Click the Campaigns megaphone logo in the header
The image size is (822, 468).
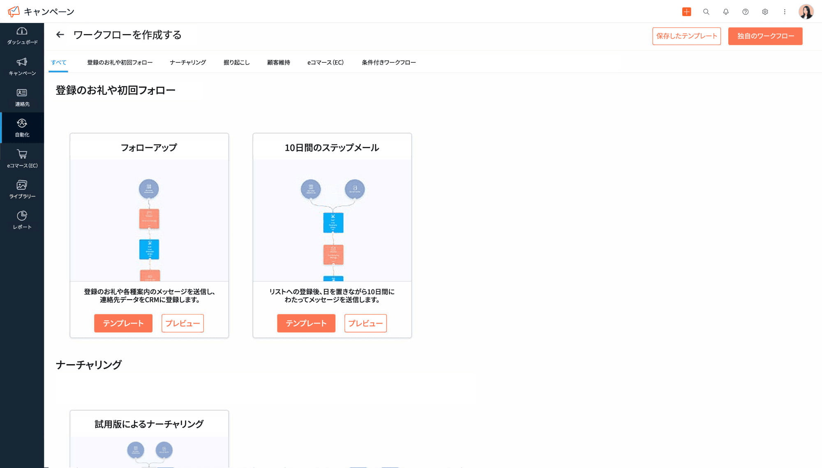(14, 11)
